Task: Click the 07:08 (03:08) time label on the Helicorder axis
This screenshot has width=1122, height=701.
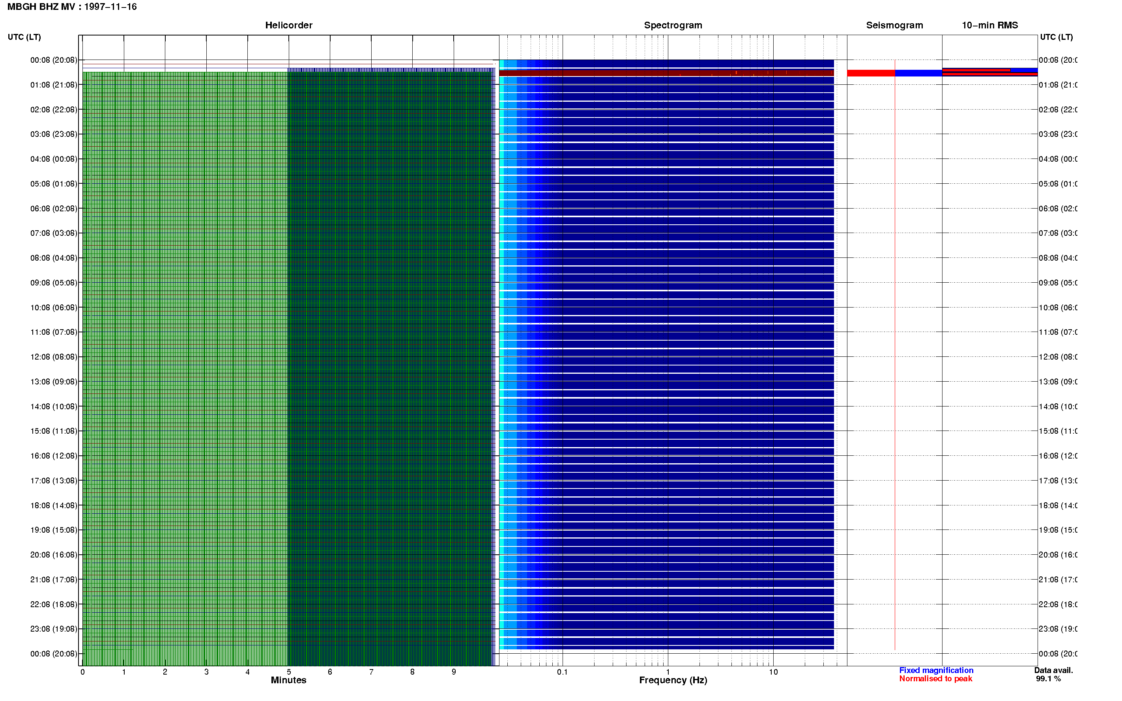Action: click(x=54, y=233)
